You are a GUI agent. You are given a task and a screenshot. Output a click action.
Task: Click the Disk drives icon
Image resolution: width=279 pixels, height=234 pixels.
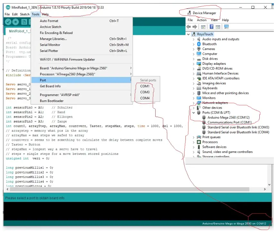[199, 59]
